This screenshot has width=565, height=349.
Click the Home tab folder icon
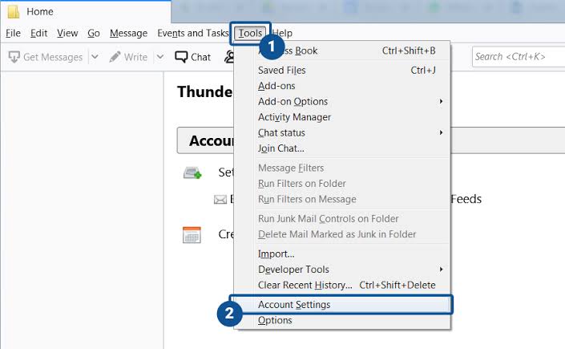[x=14, y=11]
